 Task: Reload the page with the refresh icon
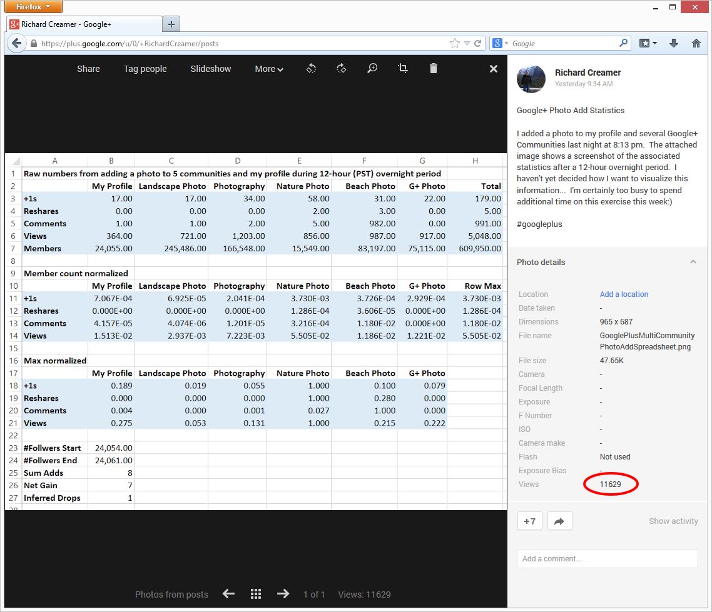pos(478,44)
